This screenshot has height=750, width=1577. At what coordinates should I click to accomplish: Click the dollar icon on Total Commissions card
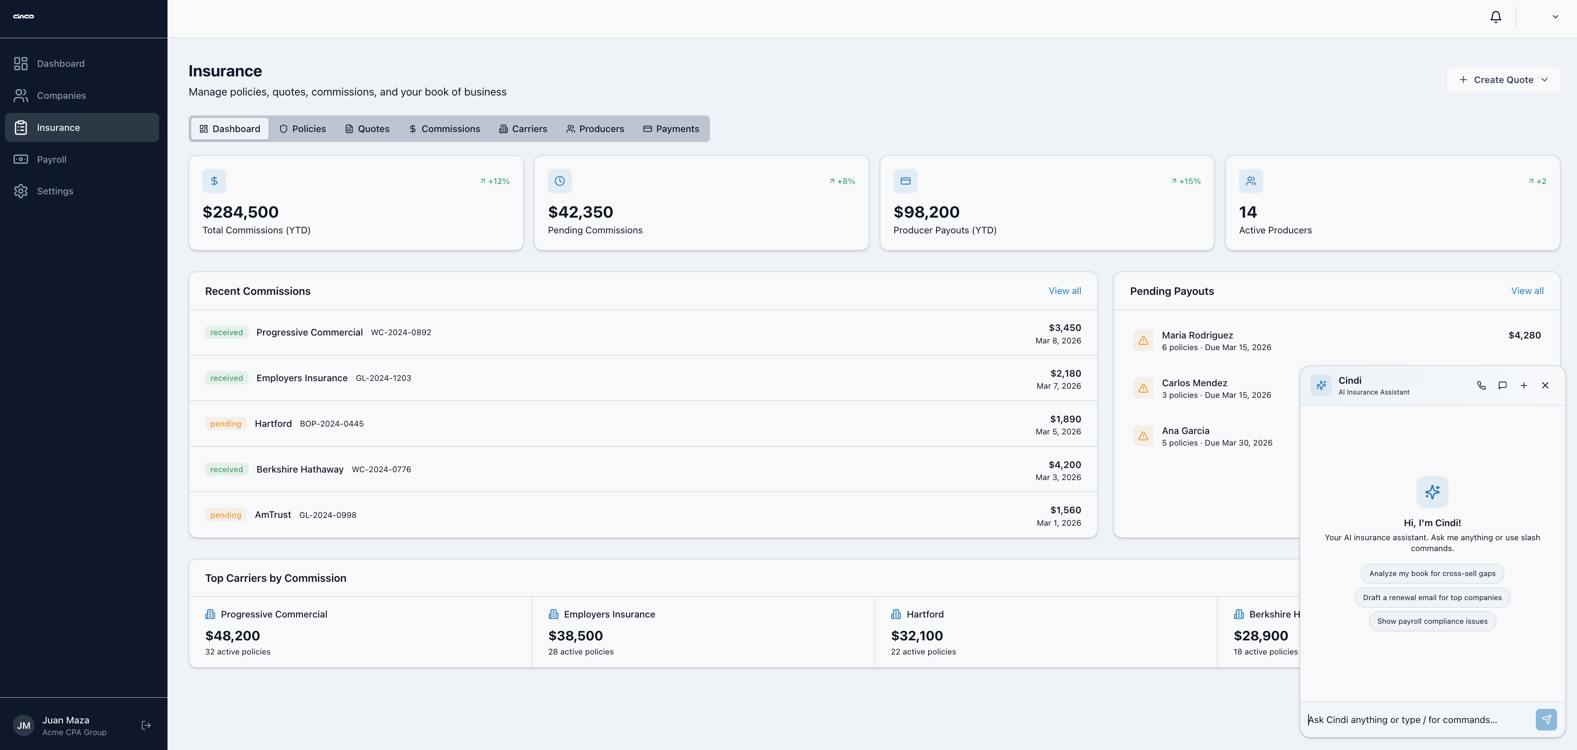pyautogui.click(x=214, y=181)
